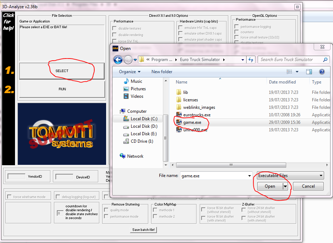This screenshot has width=333, height=243.
Task: Click the Cancel button in the dialog
Action: 308,186
